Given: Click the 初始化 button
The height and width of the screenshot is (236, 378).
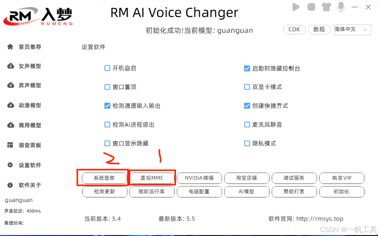Looking at the screenshot, I should (342, 191).
